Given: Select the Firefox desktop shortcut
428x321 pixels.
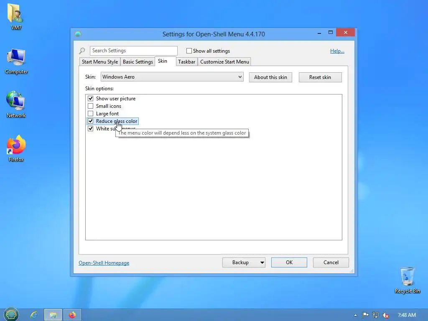Looking at the screenshot, I should coord(16,148).
